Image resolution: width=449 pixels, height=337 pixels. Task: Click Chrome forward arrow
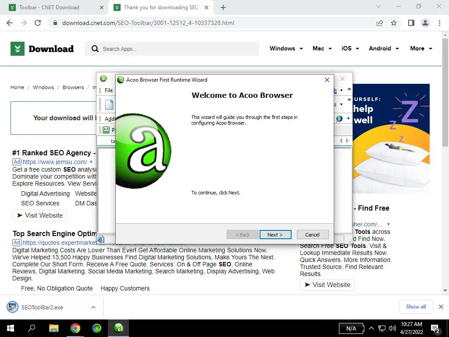(24, 23)
